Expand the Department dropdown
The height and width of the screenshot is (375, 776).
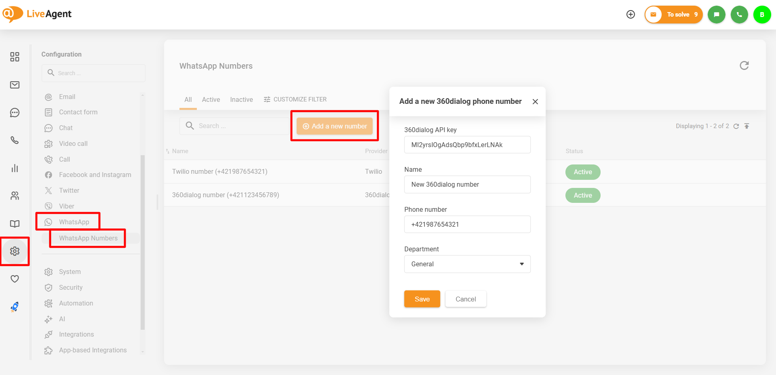467,264
